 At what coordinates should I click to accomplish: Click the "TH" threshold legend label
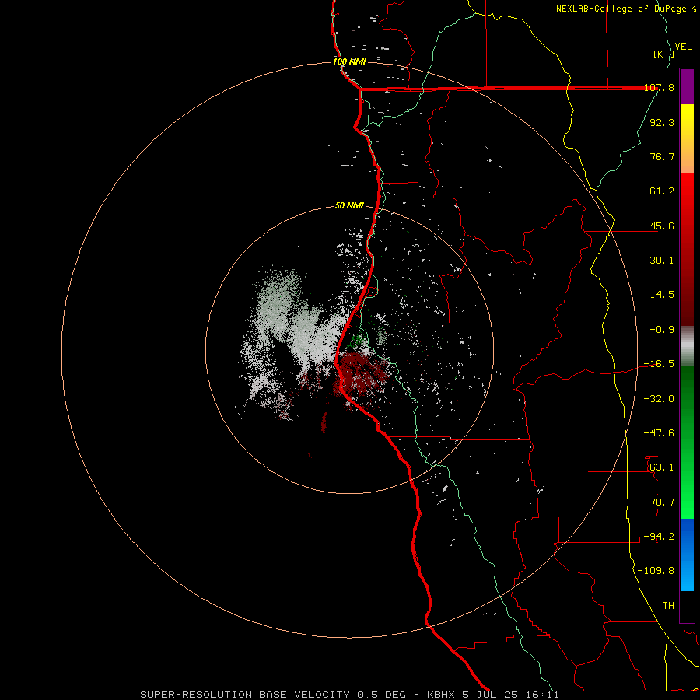[668, 606]
